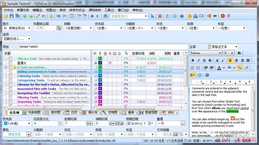Uncheck the due date 到期日期 checkbox
Image resolution: width=259 pixels, height=145 pixels.
tap(129, 123)
